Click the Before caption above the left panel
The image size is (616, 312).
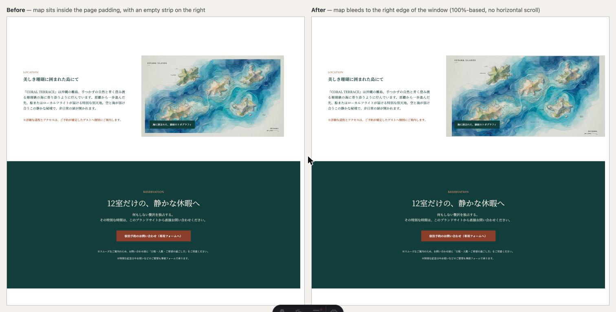pos(106,10)
